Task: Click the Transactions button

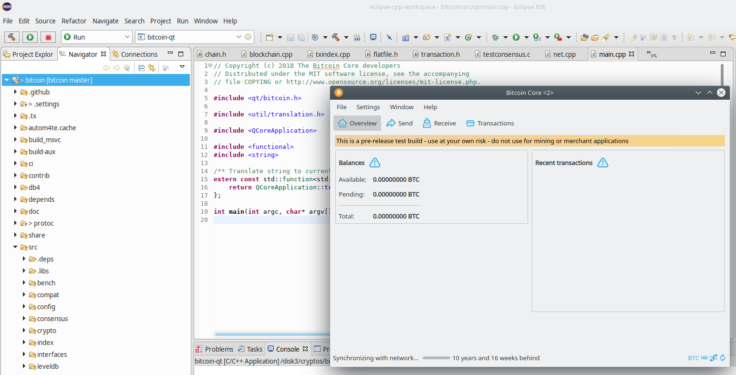Action: tap(490, 123)
